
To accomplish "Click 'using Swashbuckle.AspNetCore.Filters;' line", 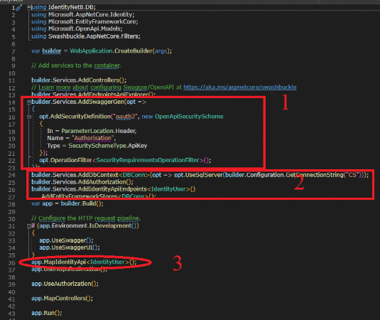I will (x=86, y=36).
